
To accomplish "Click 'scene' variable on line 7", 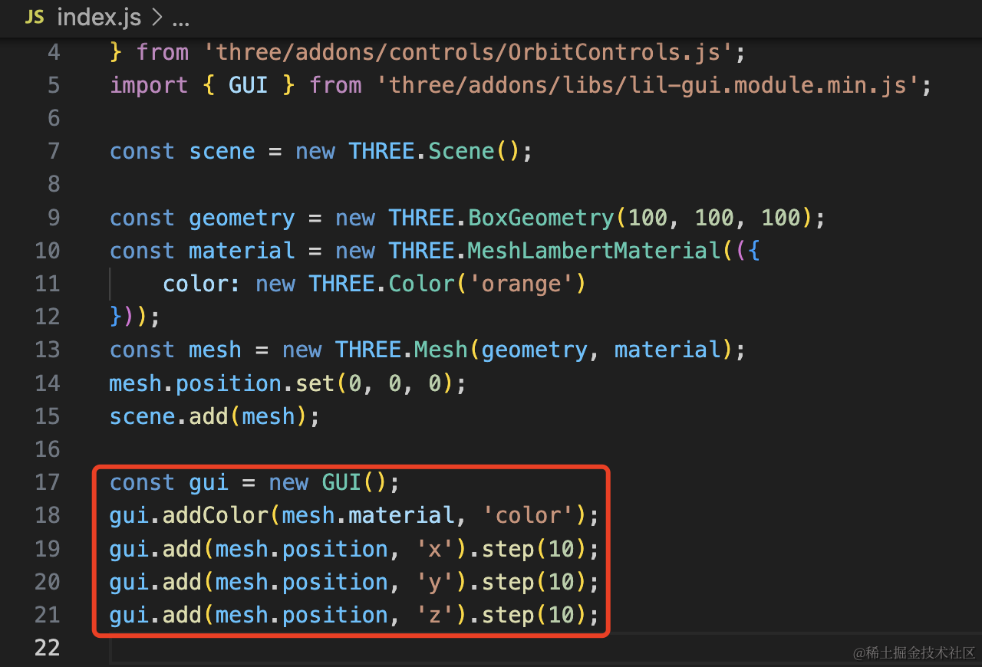I will point(222,151).
